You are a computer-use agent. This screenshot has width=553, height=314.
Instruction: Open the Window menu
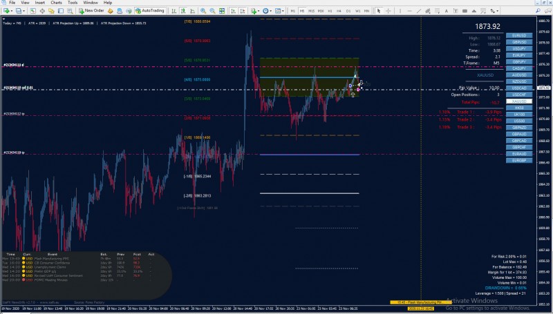coord(91,3)
